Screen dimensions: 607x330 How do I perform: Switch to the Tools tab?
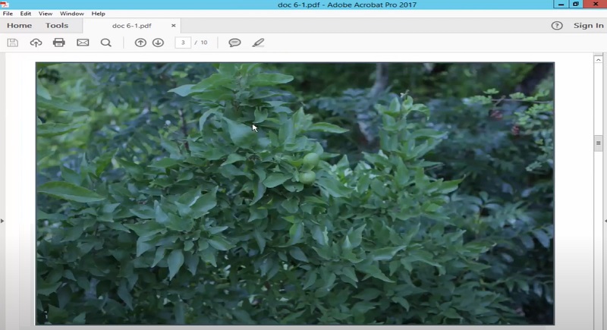57,26
